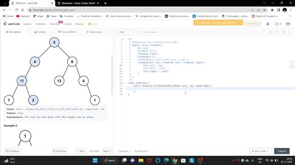The height and width of the screenshot is (165, 295).
Task: Show hidden system tray icons
Action: coord(233,160)
